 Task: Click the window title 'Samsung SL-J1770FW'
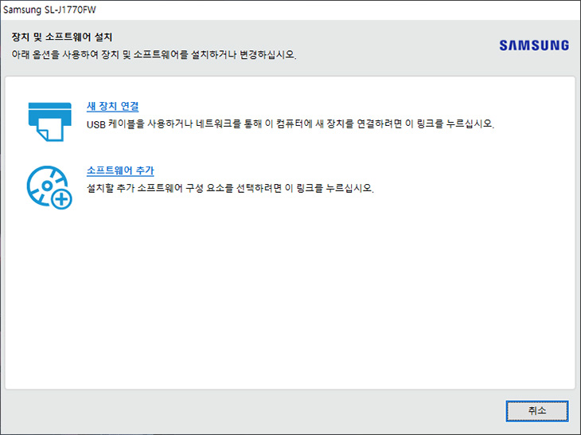point(49,10)
